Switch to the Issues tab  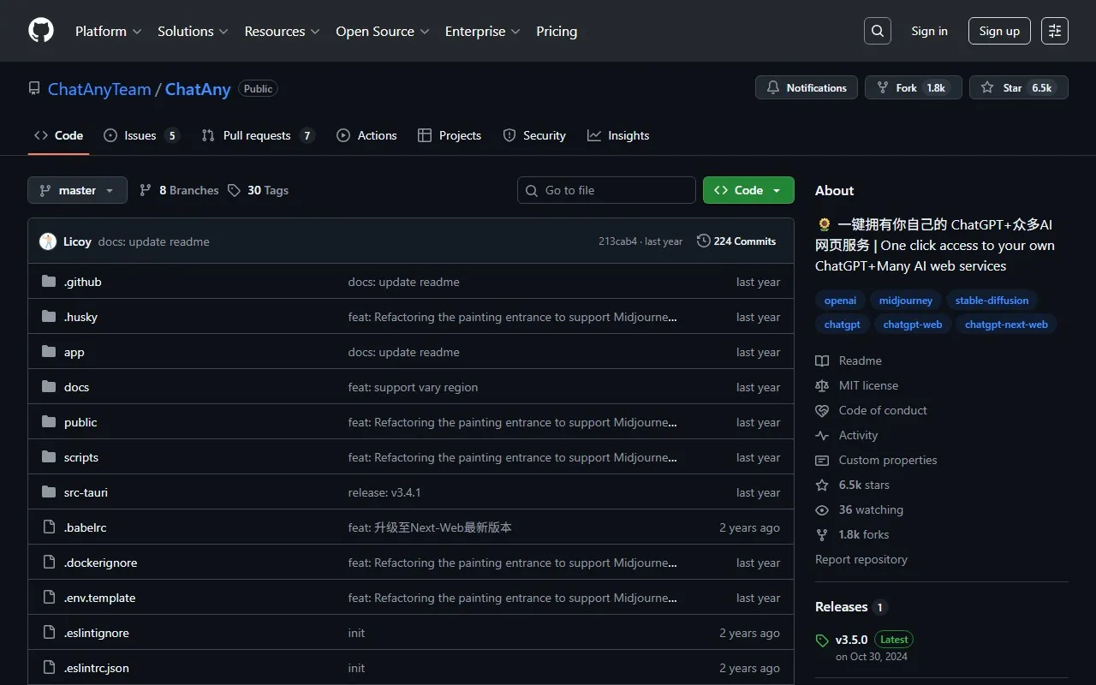point(140,135)
